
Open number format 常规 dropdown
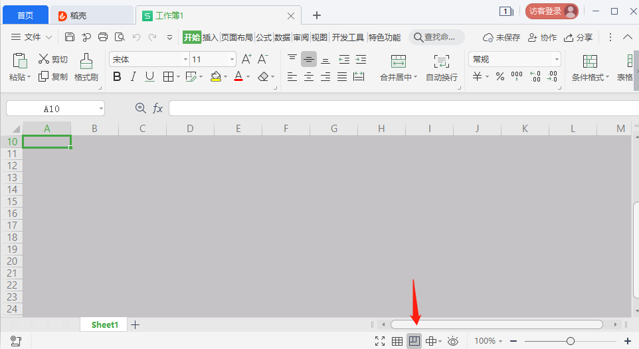557,60
